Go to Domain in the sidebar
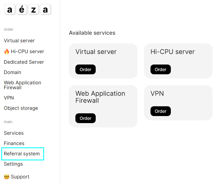Image resolution: width=218 pixels, height=183 pixels. click(12, 72)
